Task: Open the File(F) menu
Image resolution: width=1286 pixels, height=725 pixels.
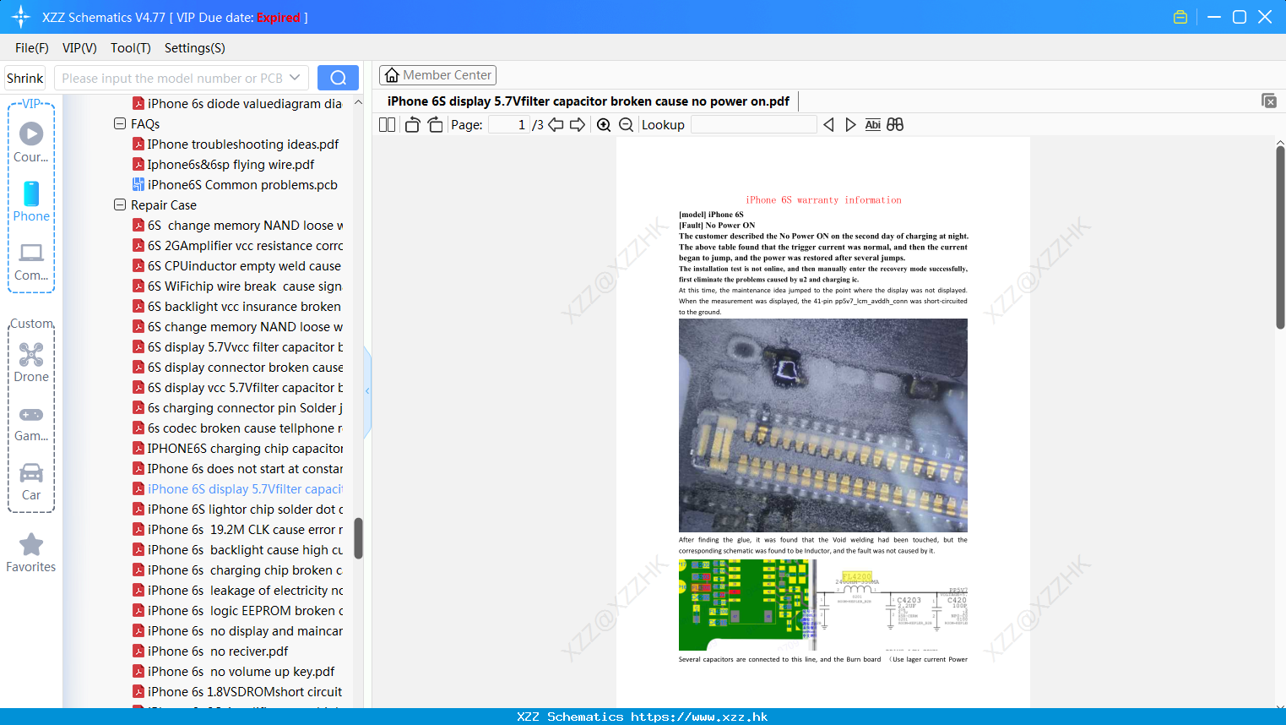Action: (32, 48)
